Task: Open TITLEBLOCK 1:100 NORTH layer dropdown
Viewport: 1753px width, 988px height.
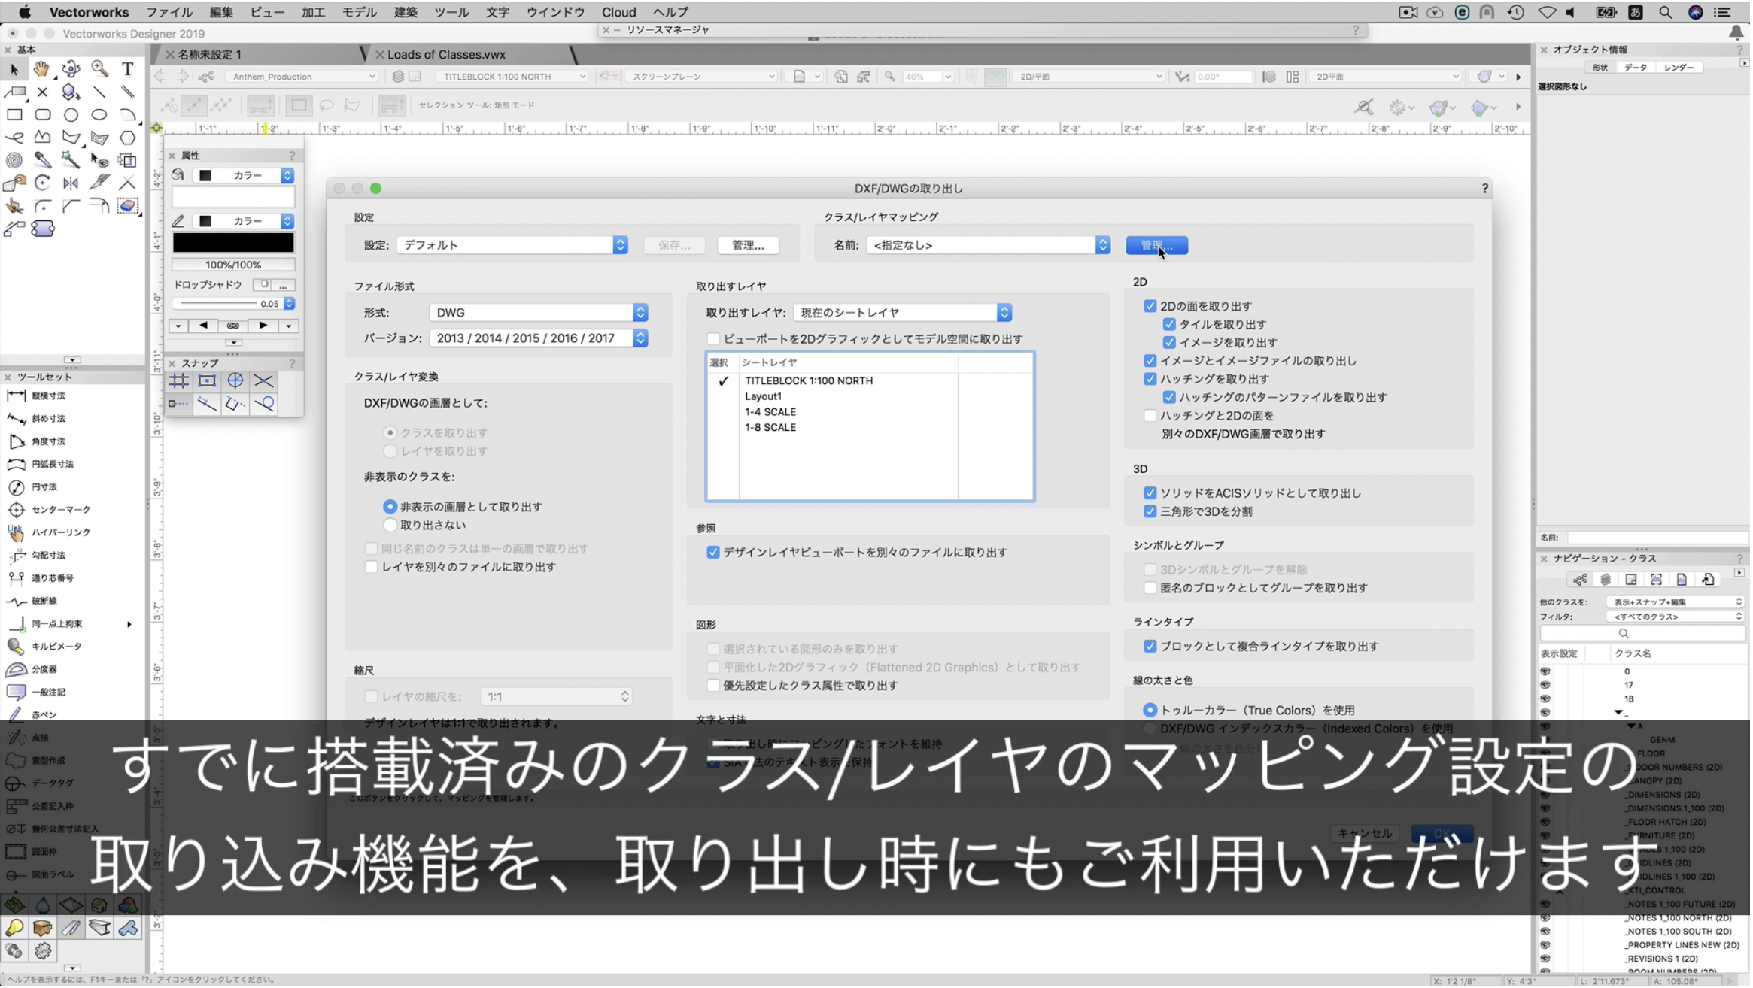Action: coord(513,77)
